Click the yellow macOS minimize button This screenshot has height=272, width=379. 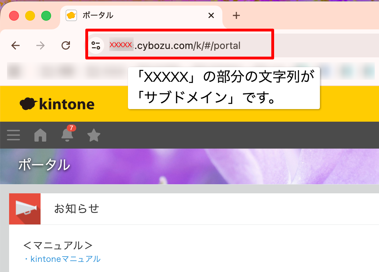point(30,16)
